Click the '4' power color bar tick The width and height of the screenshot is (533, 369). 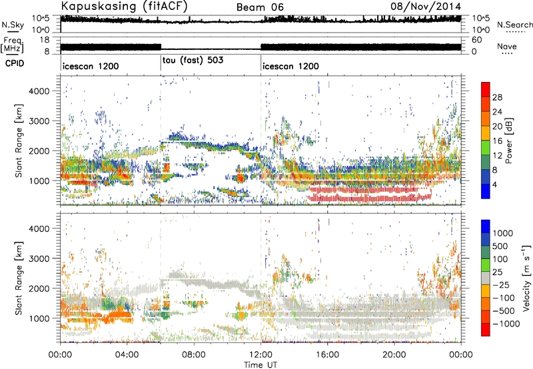tap(494, 184)
